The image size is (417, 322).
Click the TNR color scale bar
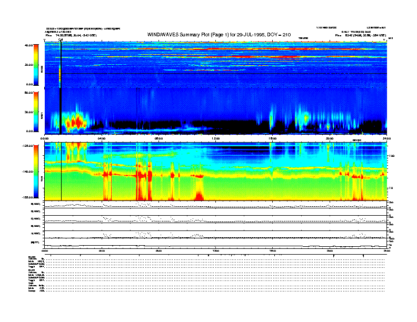[36, 172]
